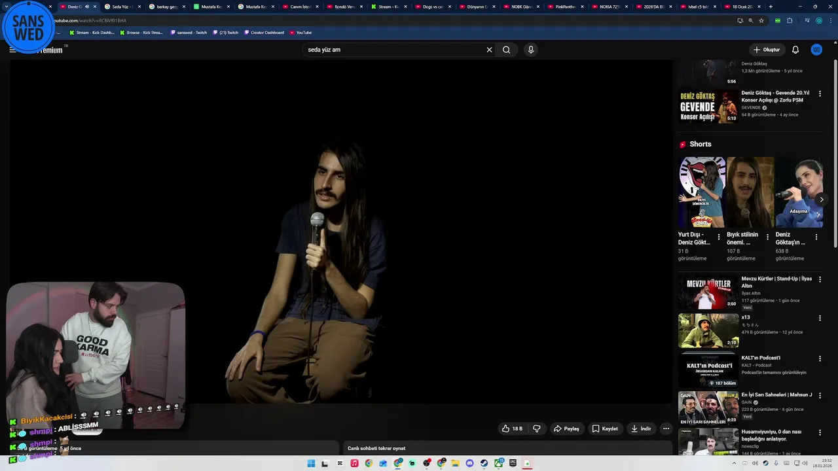This screenshot has width=838, height=471.
Task: Open options for Bıyık stilinin önemi short
Action: coord(767,237)
